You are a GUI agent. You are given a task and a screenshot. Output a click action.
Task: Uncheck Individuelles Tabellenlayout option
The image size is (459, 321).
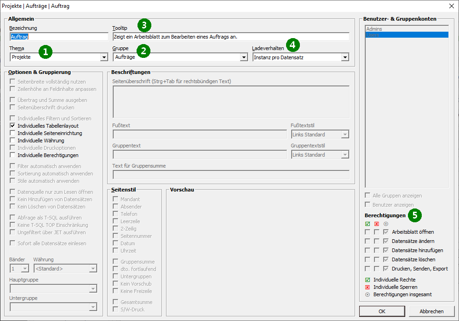[13, 126]
